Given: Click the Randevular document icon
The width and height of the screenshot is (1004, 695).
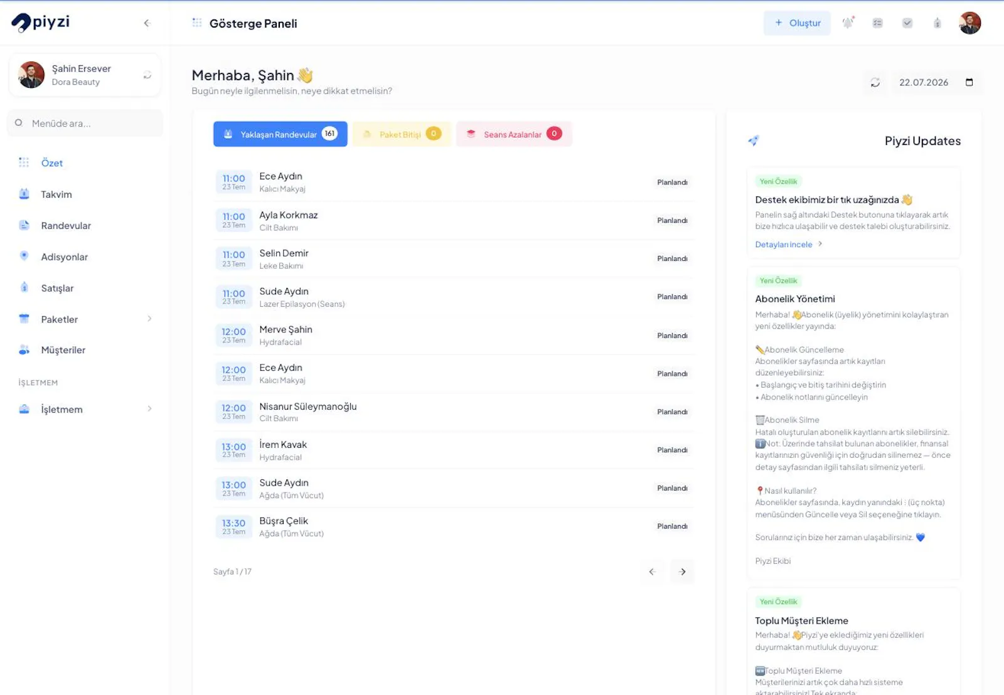Looking at the screenshot, I should (24, 225).
